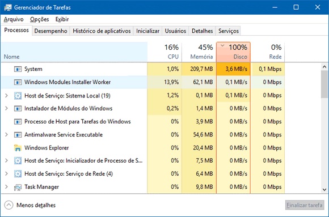Viewport: 329px width, 217px height.
Task: Click the 13,9% CPU value
Action: [171, 82]
